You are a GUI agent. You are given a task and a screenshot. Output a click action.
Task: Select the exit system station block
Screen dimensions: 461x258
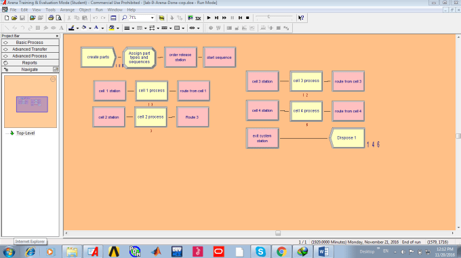[262, 138]
